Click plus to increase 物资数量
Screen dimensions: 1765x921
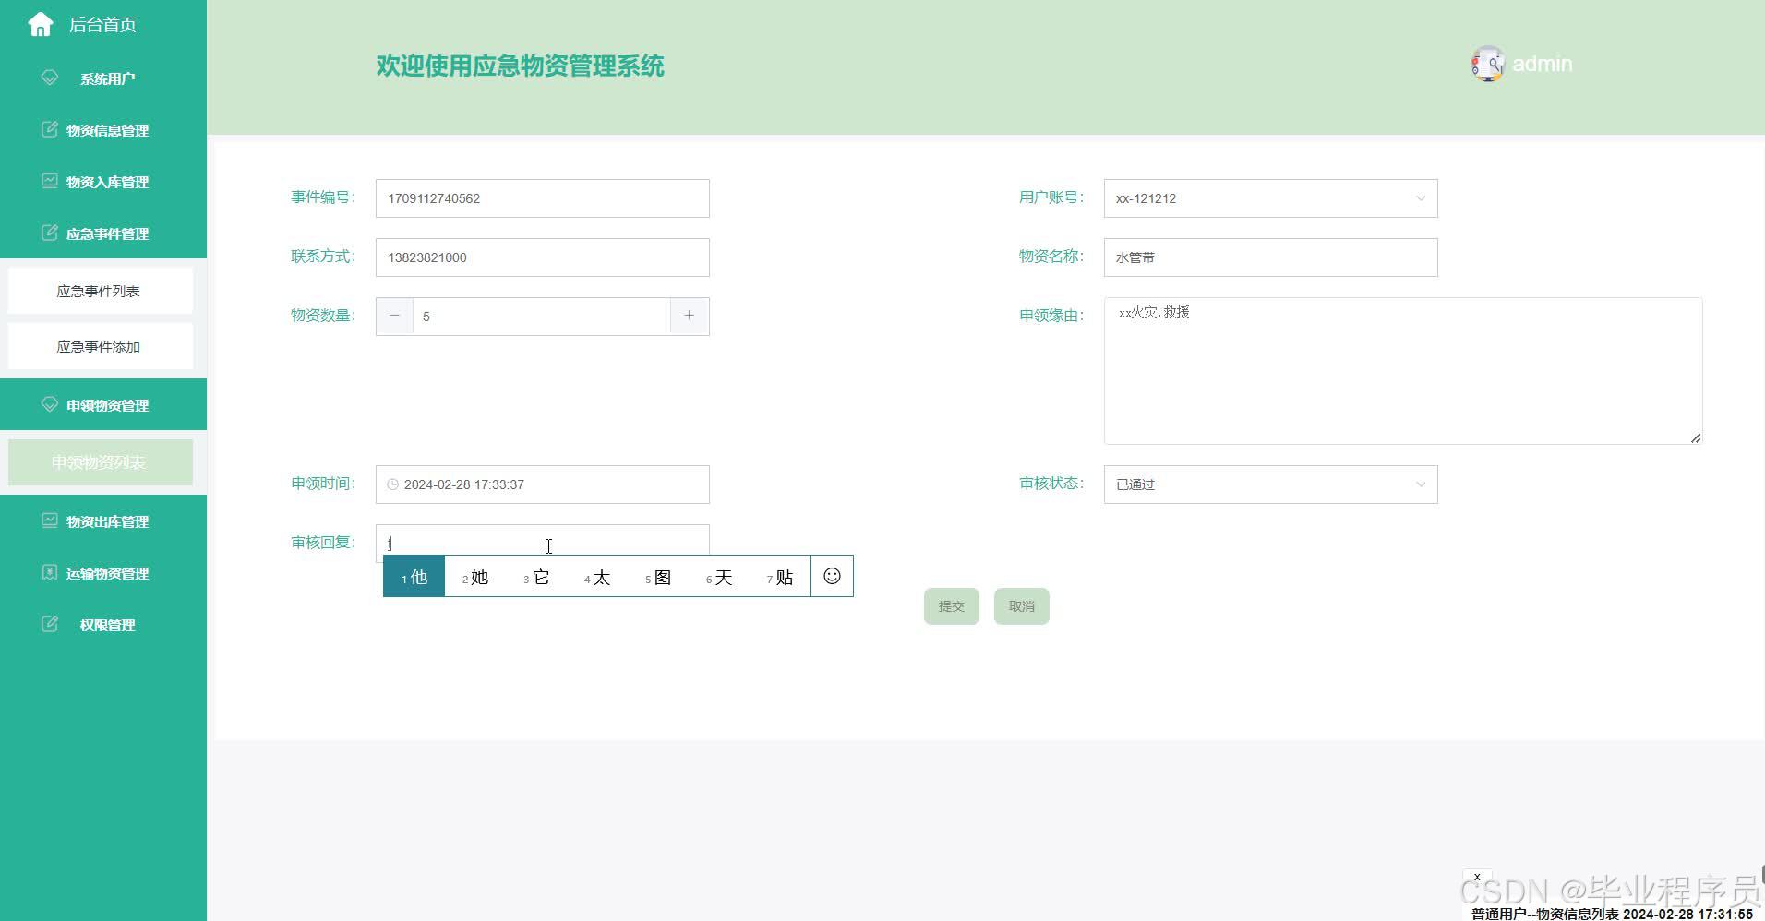pyautogui.click(x=690, y=316)
